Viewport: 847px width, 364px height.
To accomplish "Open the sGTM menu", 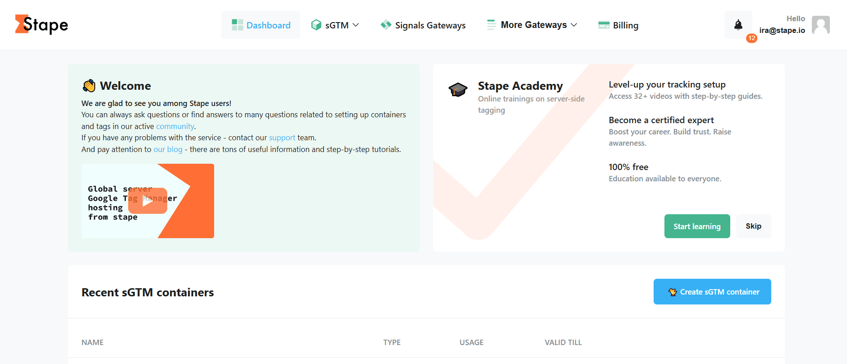I will [x=335, y=25].
